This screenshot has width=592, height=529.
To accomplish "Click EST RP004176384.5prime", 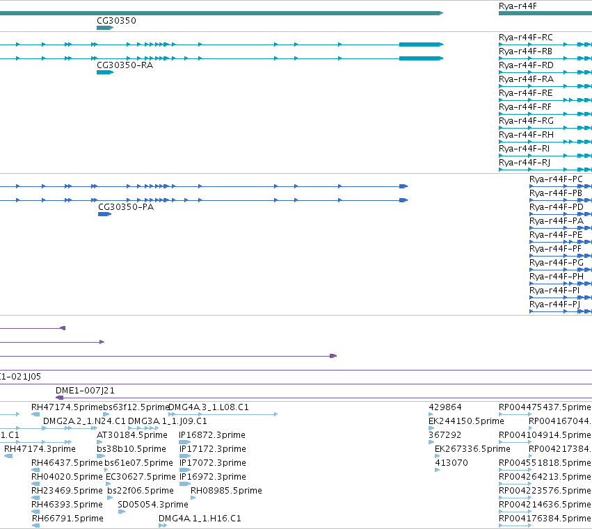I will point(545,519).
